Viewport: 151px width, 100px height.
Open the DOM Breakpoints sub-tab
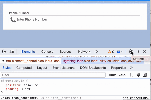tap(93, 68)
